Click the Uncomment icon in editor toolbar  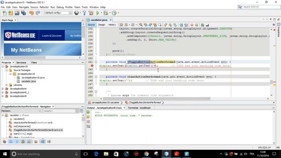pyautogui.click(x=207, y=25)
